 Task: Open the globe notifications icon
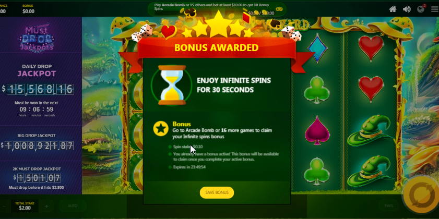tap(421, 9)
